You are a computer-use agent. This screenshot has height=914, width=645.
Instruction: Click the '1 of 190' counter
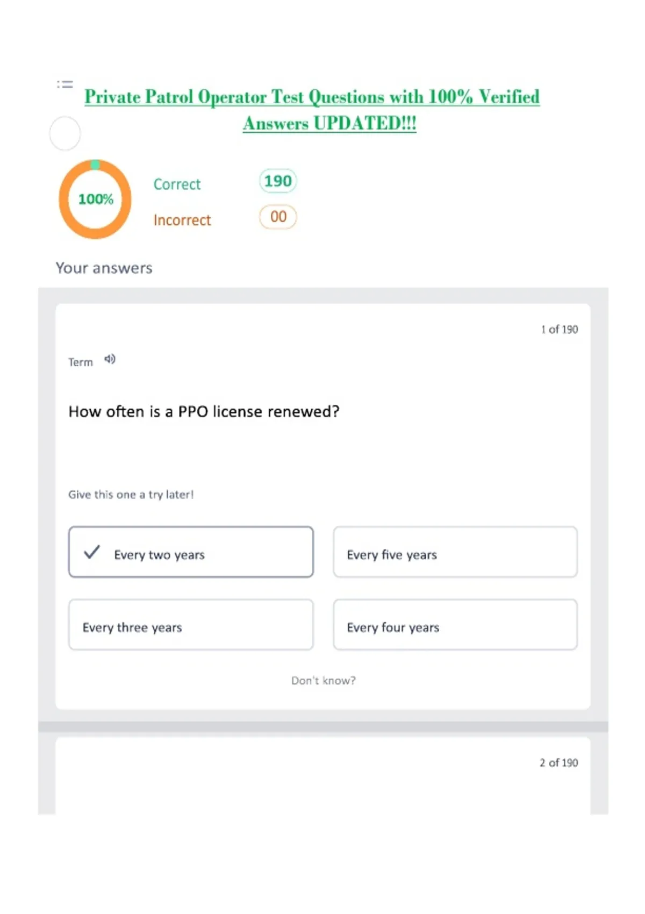[560, 329]
